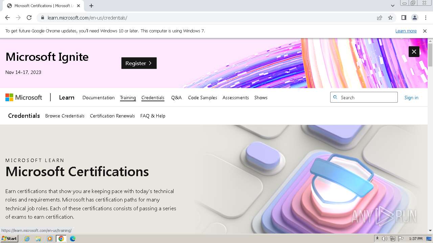
Task: Open the Chrome three-dot menu
Action: click(x=426, y=18)
